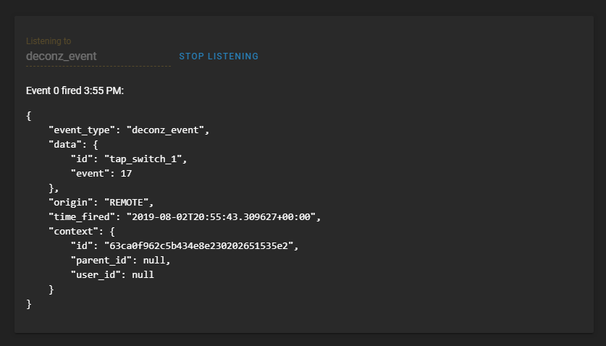Click the time_fired timestamp value

tap(221, 217)
